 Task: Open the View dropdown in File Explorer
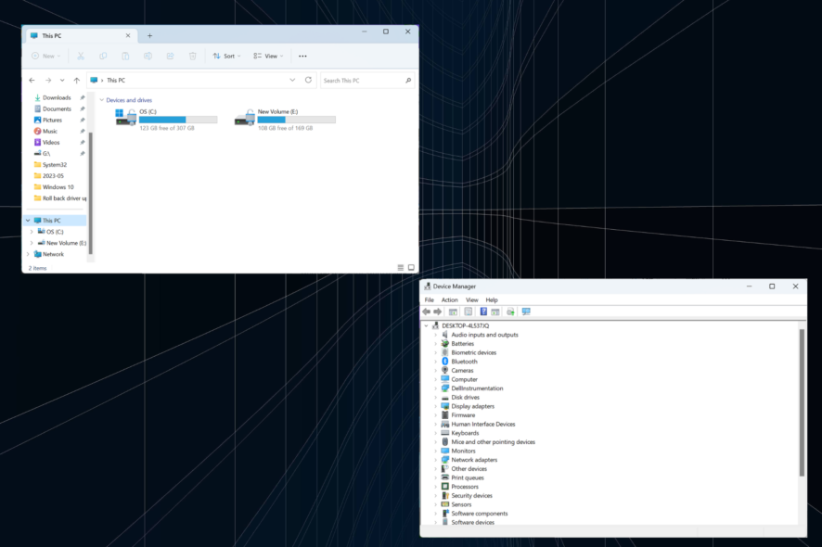268,56
